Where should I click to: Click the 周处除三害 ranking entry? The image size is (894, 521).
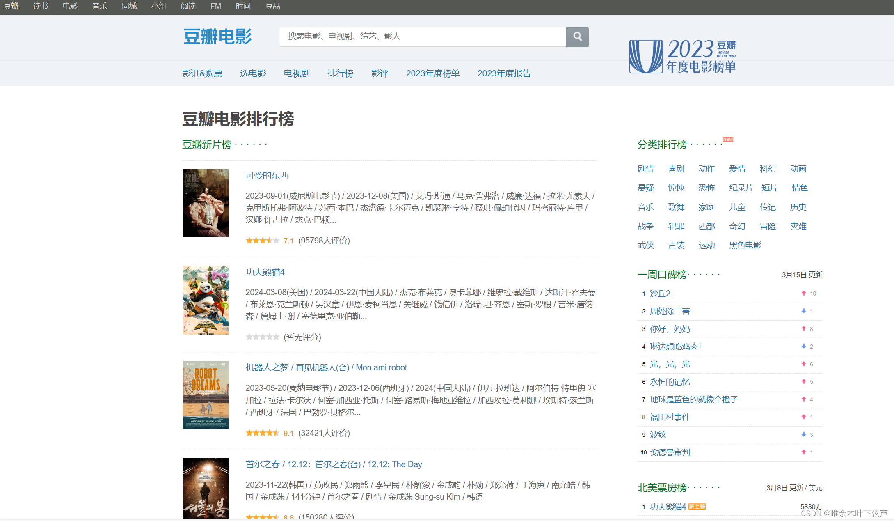tap(670, 311)
